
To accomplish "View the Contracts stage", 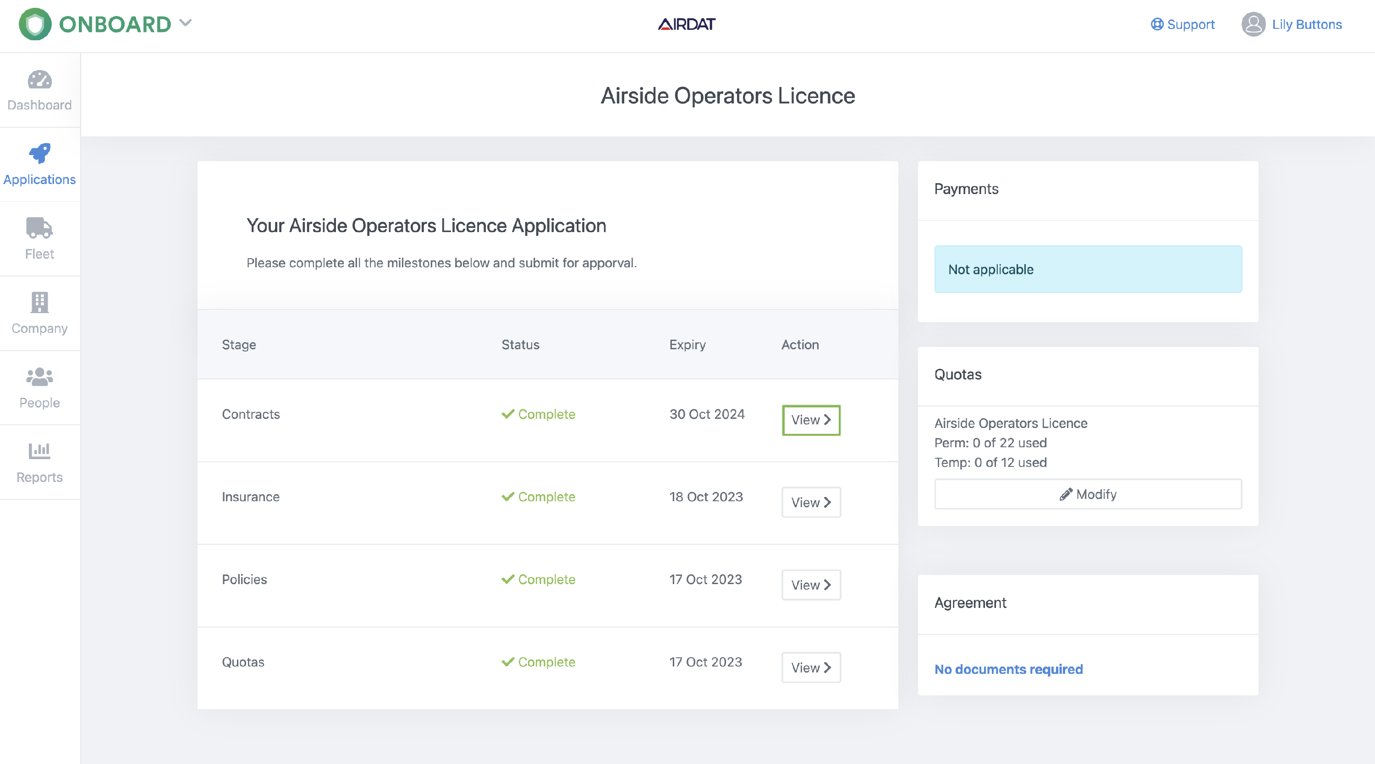I will [x=811, y=420].
